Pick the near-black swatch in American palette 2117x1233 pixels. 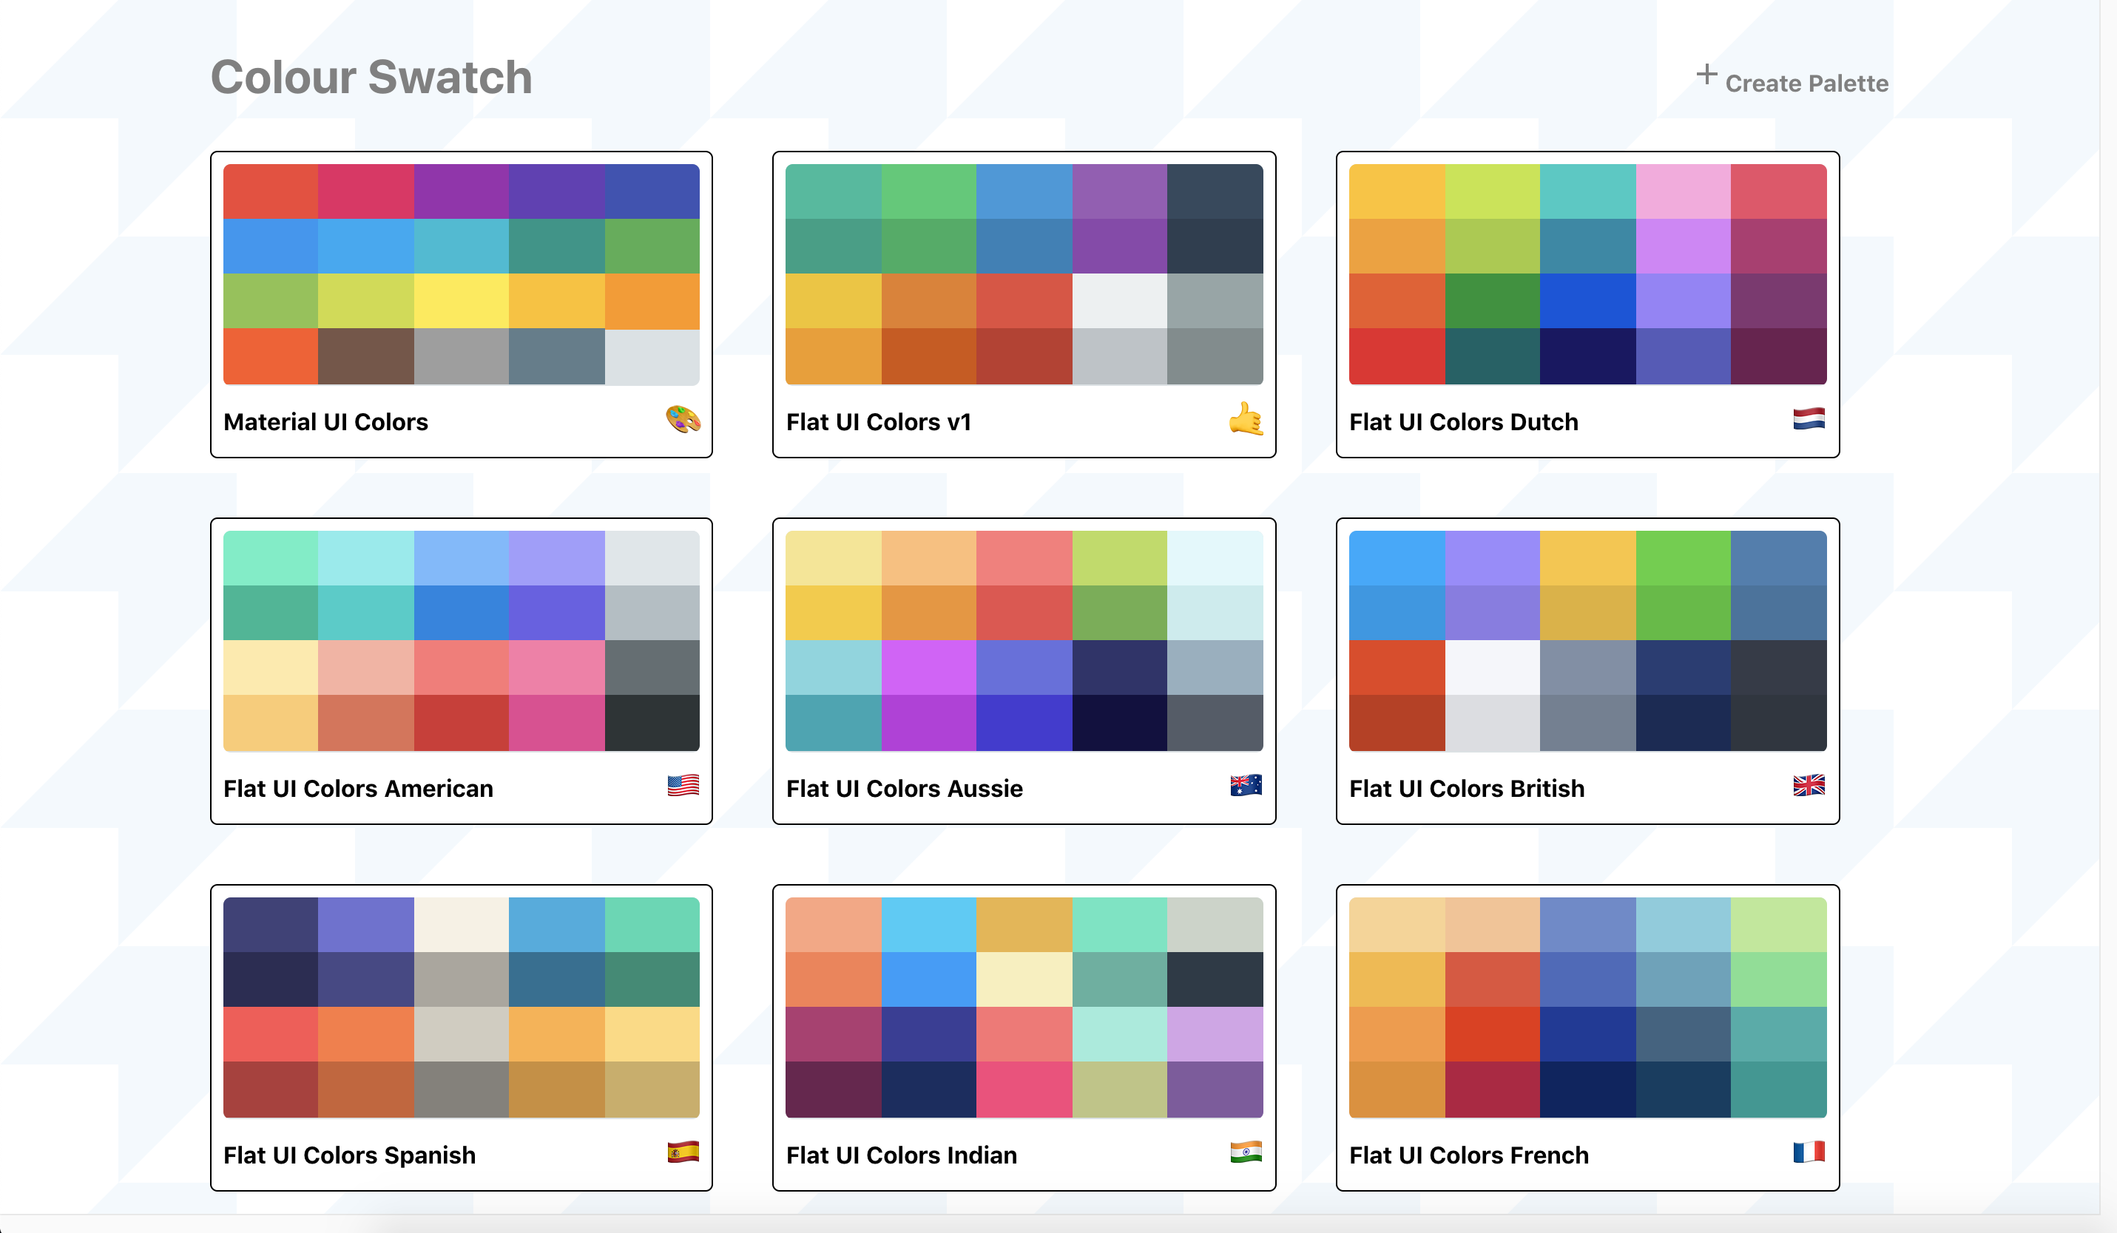[652, 723]
